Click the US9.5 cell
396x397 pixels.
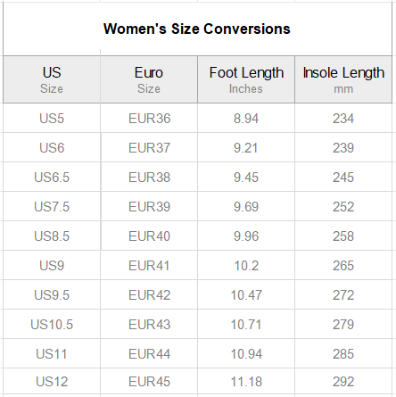click(52, 295)
